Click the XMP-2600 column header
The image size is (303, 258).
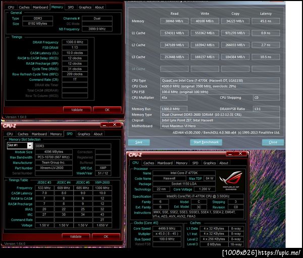pyautogui.click(x=102, y=183)
